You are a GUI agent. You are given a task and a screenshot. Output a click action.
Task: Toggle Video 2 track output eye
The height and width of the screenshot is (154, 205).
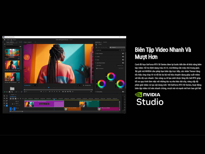tap(18, 101)
